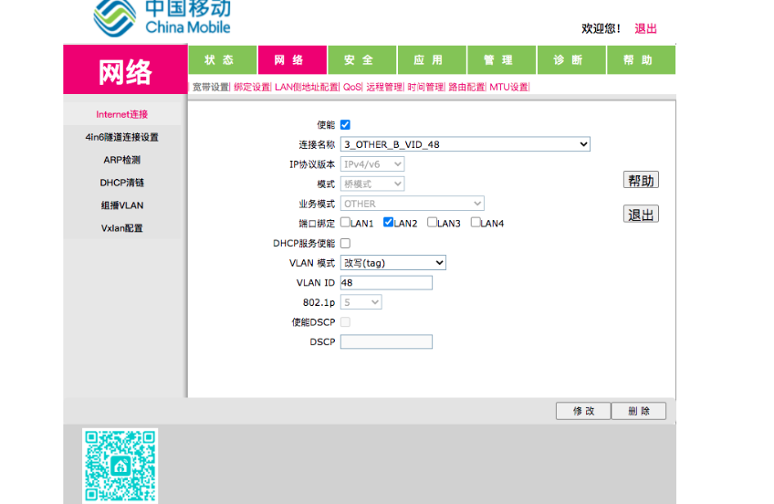
Task: Open the IP协议版本 dropdown
Action: 372,163
